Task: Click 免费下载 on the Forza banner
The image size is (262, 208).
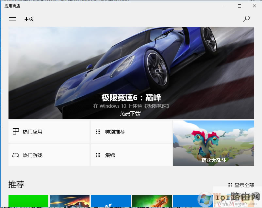Action: (131, 114)
